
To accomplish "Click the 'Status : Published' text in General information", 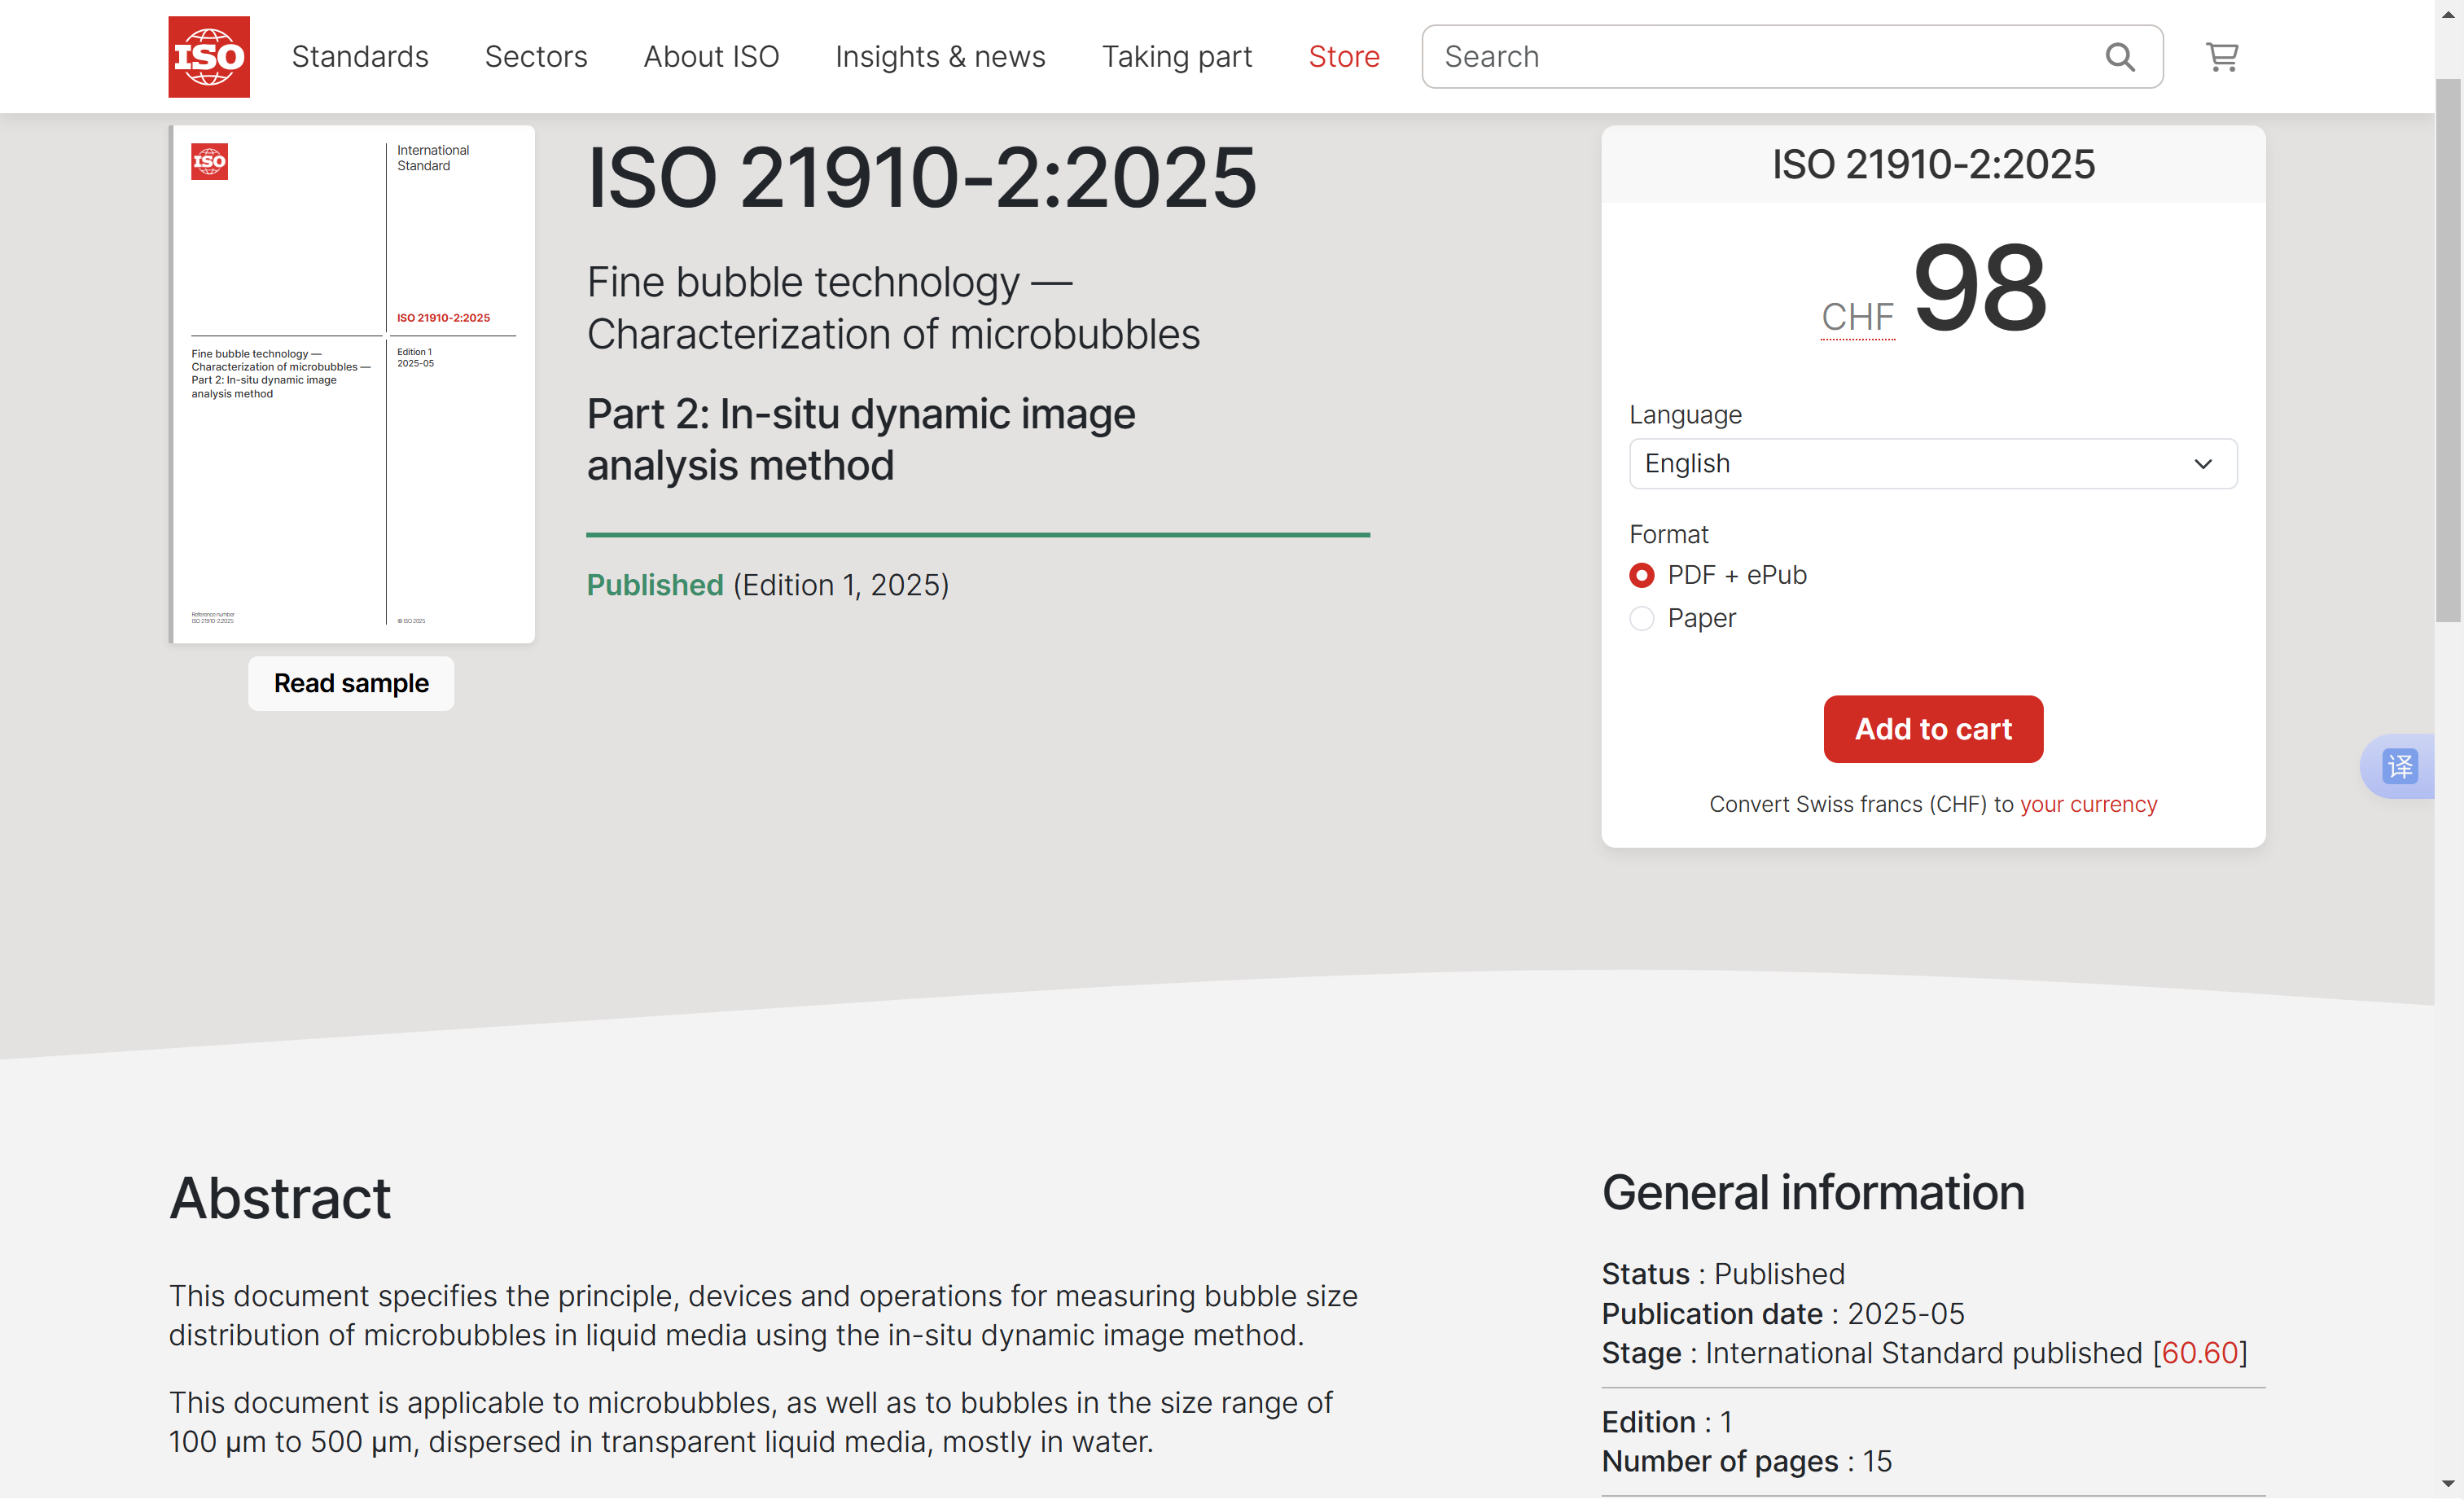I will 1723,1274.
